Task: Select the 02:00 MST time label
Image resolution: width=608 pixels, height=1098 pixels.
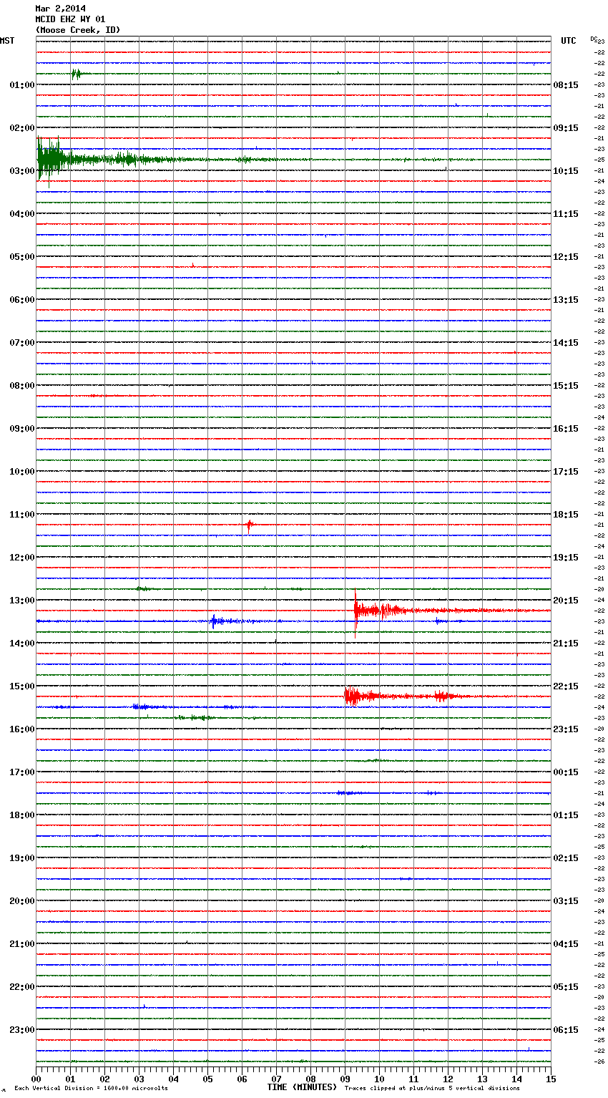Action: (x=21, y=128)
